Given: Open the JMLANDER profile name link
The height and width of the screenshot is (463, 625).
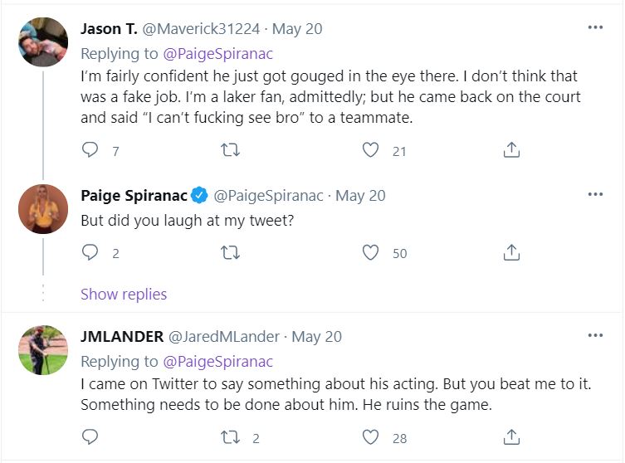Looking at the screenshot, I should click(x=121, y=337).
